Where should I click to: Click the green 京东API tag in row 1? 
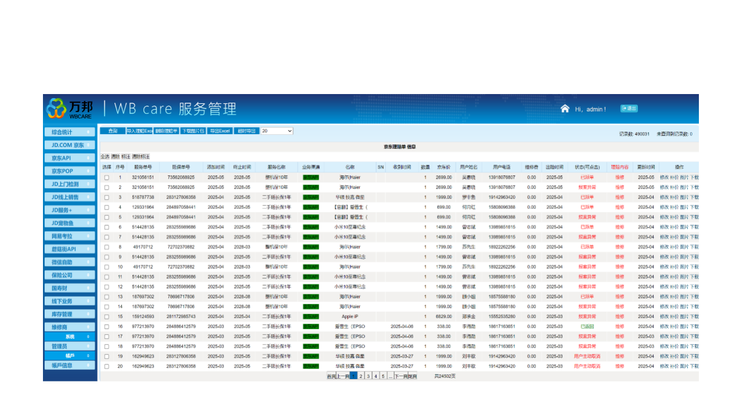click(311, 178)
